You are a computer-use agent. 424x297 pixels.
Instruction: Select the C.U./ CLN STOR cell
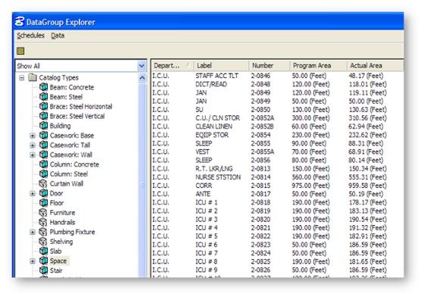click(218, 118)
